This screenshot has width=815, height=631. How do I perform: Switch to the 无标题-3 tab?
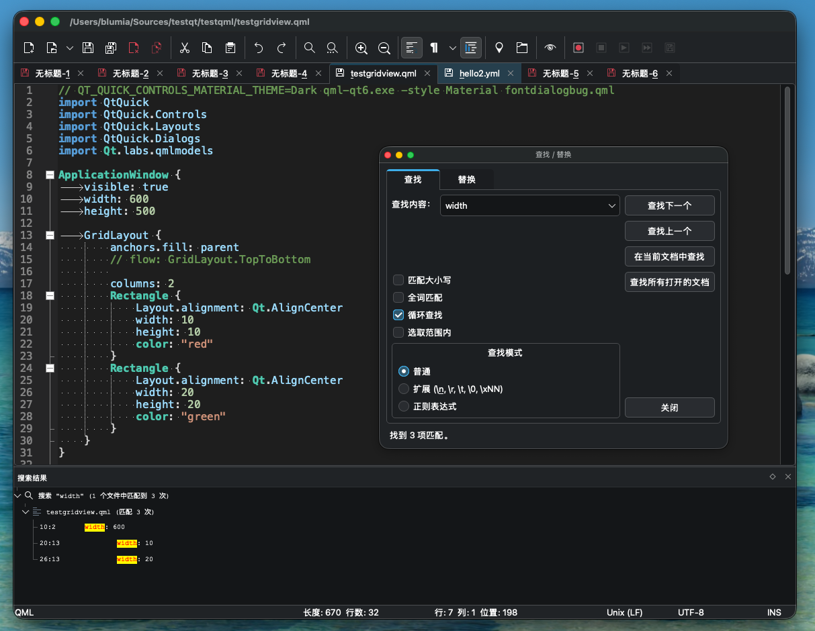210,73
